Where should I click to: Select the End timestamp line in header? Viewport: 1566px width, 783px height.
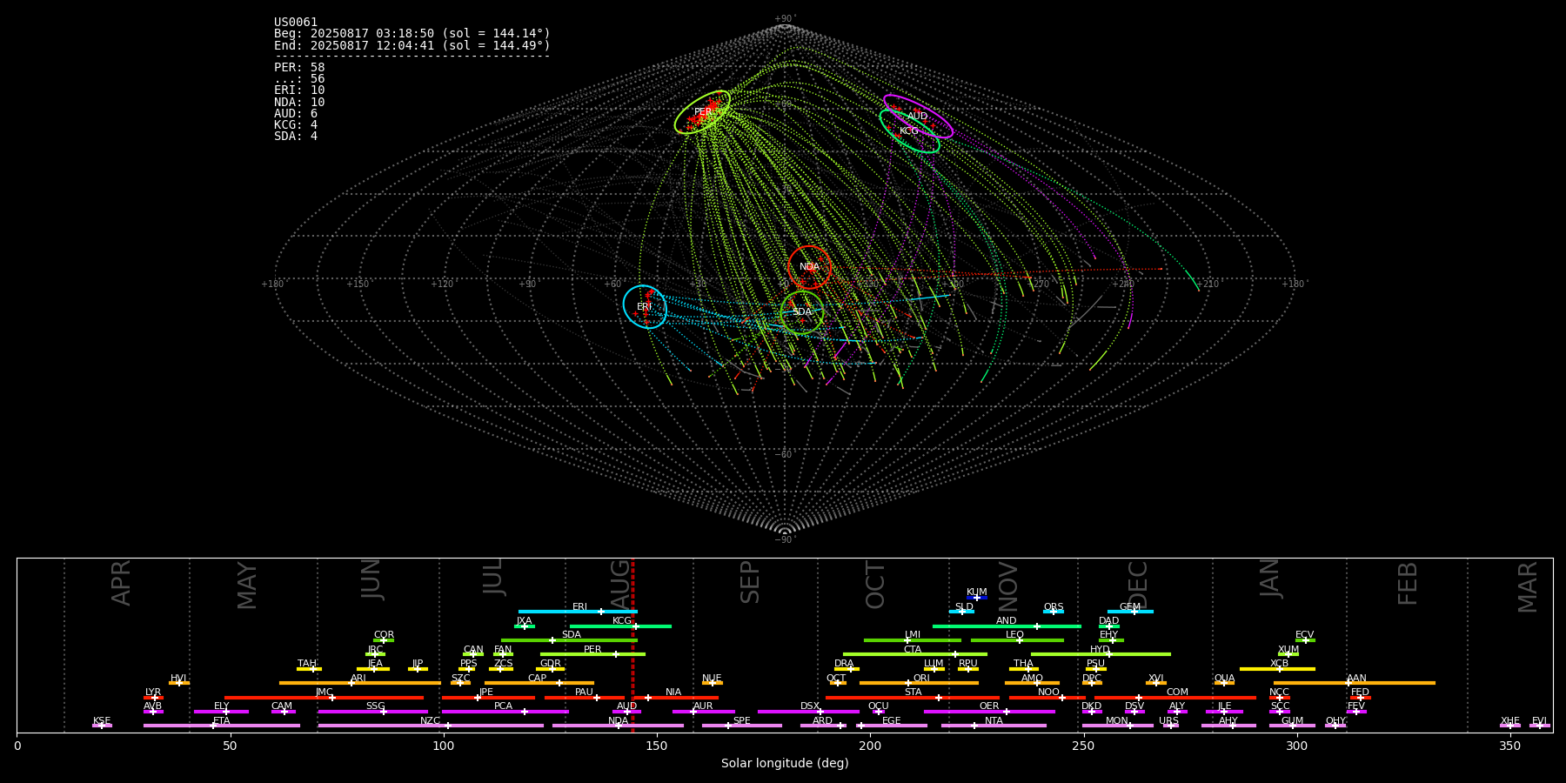pyautogui.click(x=412, y=45)
